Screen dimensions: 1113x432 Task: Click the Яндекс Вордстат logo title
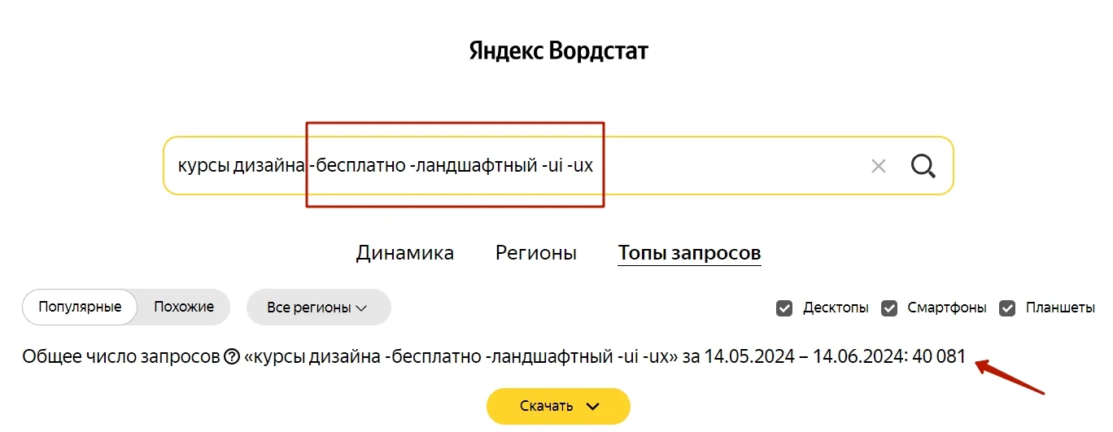point(558,51)
